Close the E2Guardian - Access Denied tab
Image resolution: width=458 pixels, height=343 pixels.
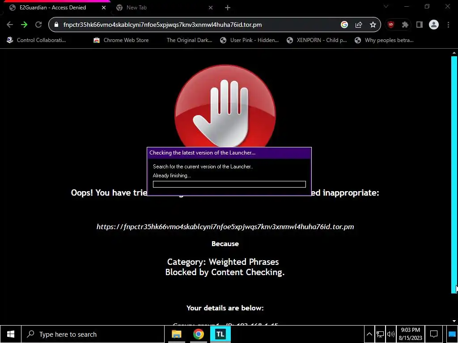pyautogui.click(x=104, y=8)
